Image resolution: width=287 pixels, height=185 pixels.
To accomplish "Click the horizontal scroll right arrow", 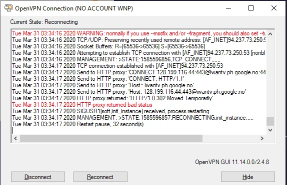I will (261, 139).
